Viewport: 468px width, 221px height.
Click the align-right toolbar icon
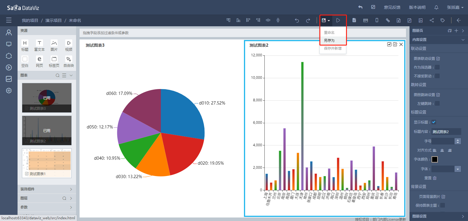258,20
